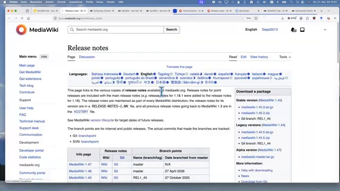This screenshot has height=191, width=340.
Task: List all tabs with the chevron
Action: [328, 11]
